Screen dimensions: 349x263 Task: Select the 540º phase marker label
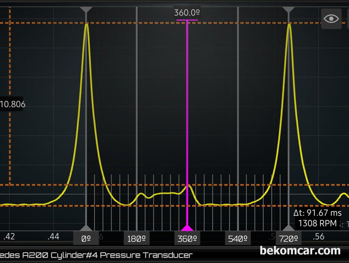238,239
